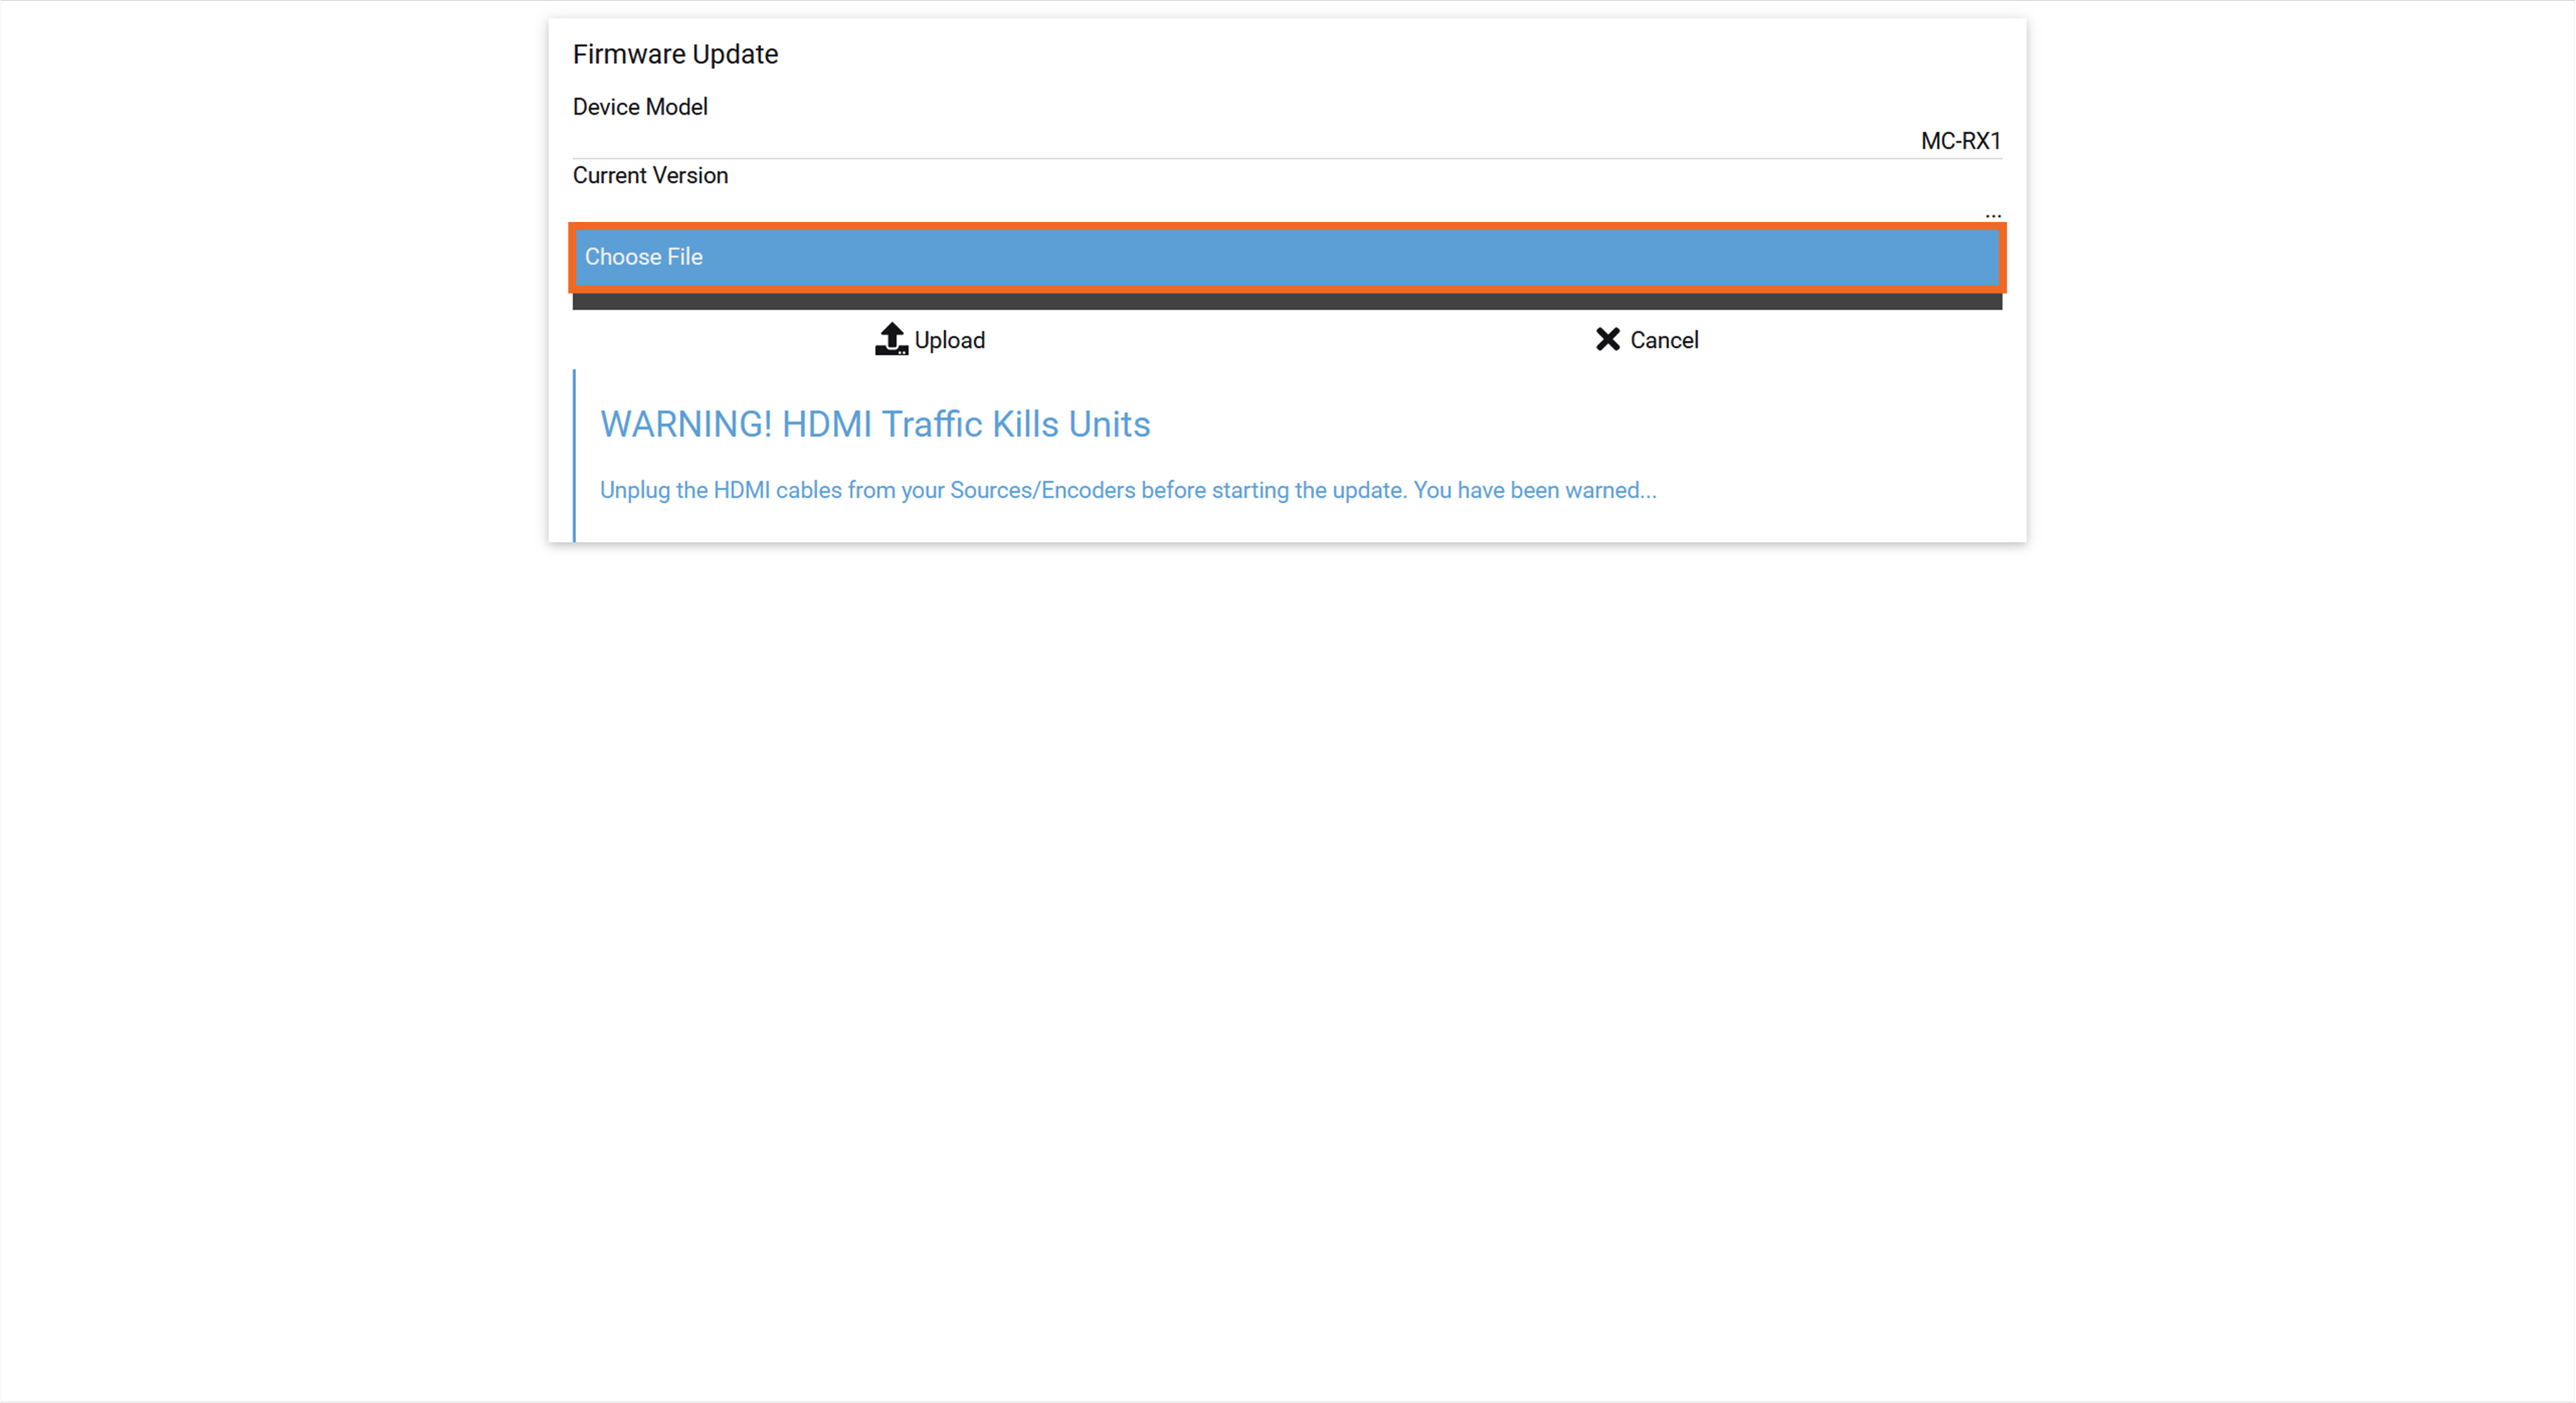2576x1403 pixels.
Task: Open the Choose File picker
Action: [x=1287, y=257]
